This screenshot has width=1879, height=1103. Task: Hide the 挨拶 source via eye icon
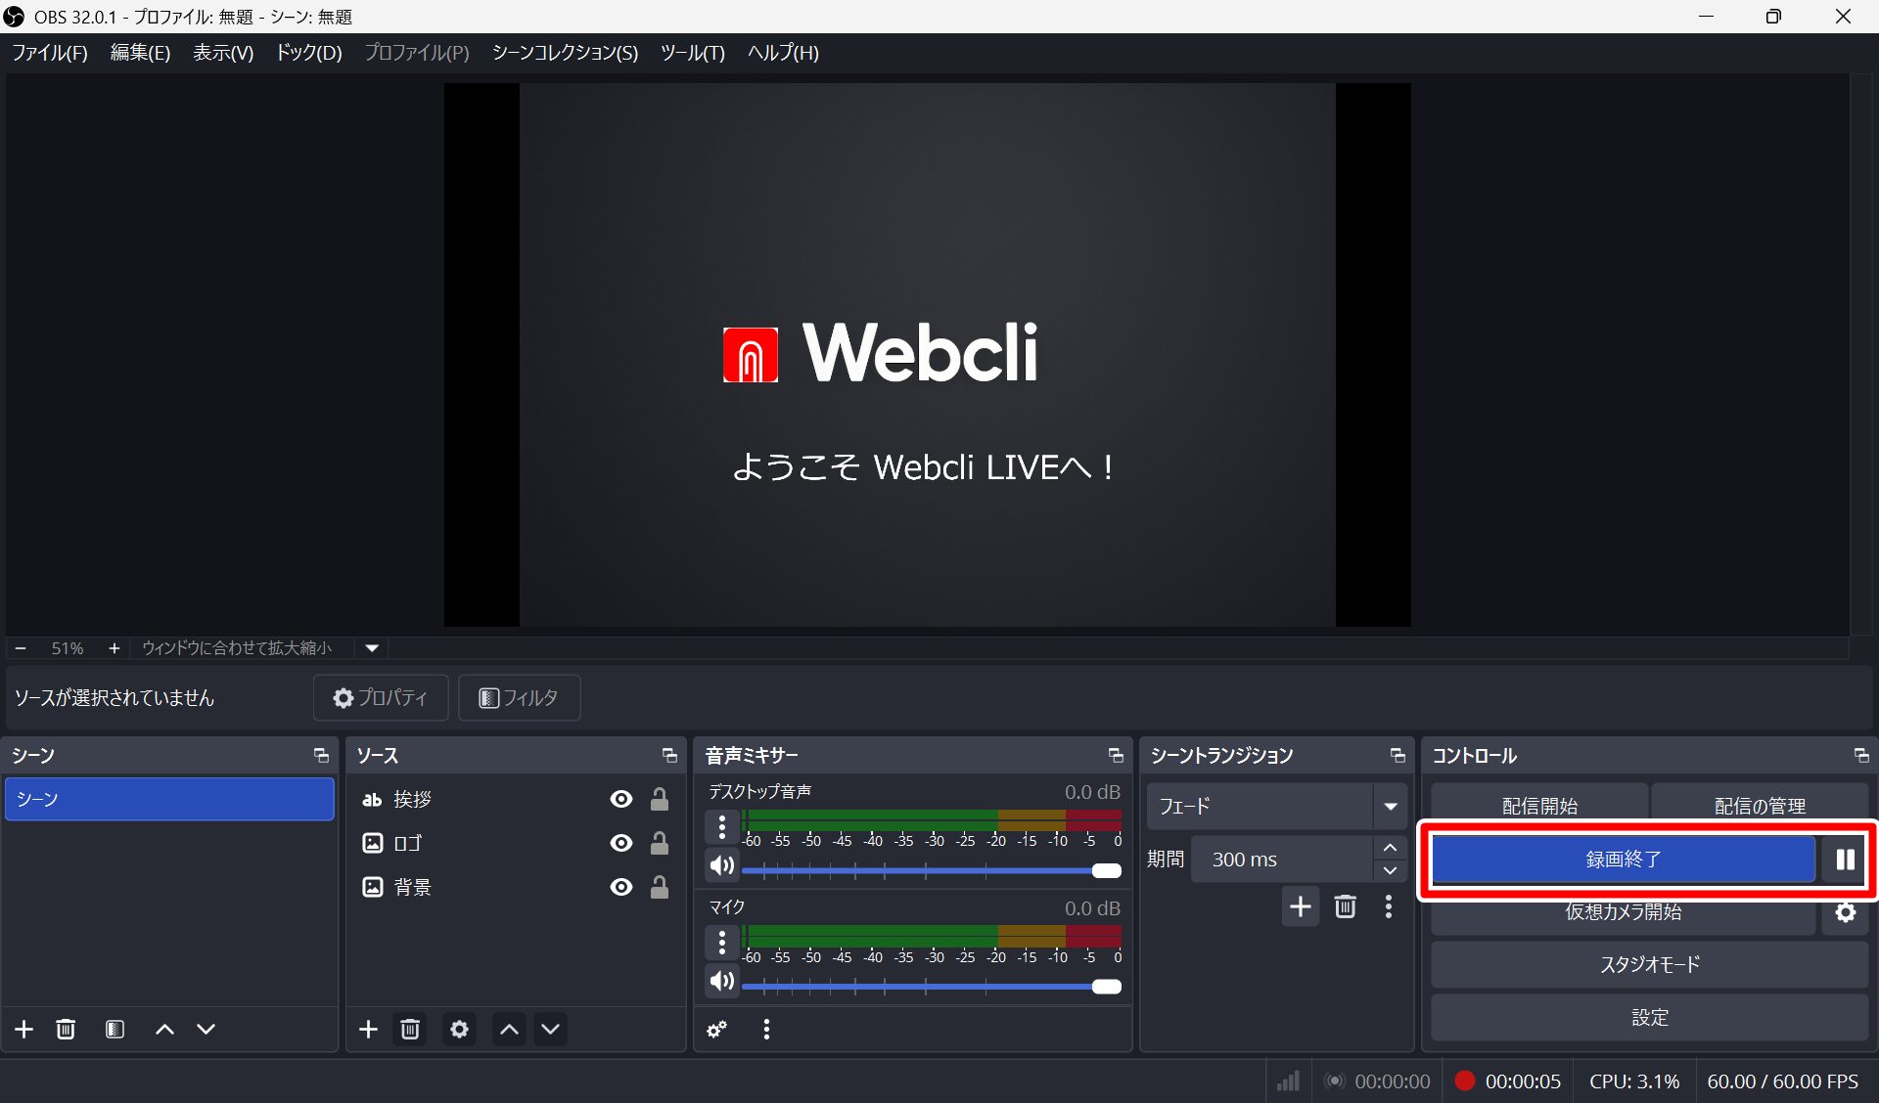coord(620,799)
